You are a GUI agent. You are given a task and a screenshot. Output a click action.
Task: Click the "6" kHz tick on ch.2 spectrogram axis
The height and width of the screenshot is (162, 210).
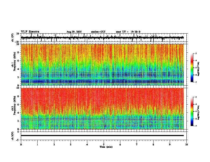(19, 105)
